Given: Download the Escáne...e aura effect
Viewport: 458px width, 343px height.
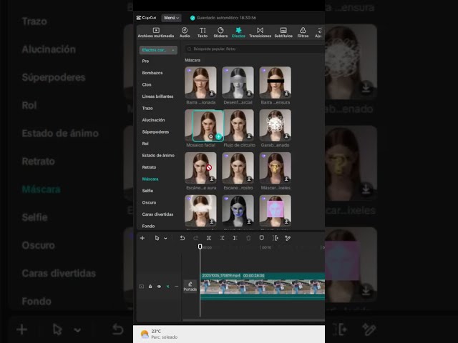Looking at the screenshot, I should pos(212,179).
